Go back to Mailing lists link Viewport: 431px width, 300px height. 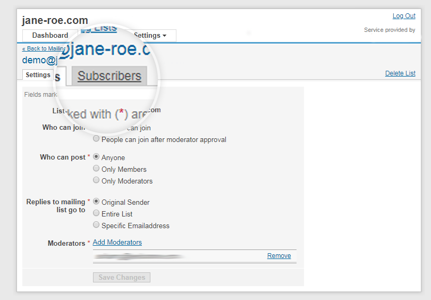(x=44, y=48)
